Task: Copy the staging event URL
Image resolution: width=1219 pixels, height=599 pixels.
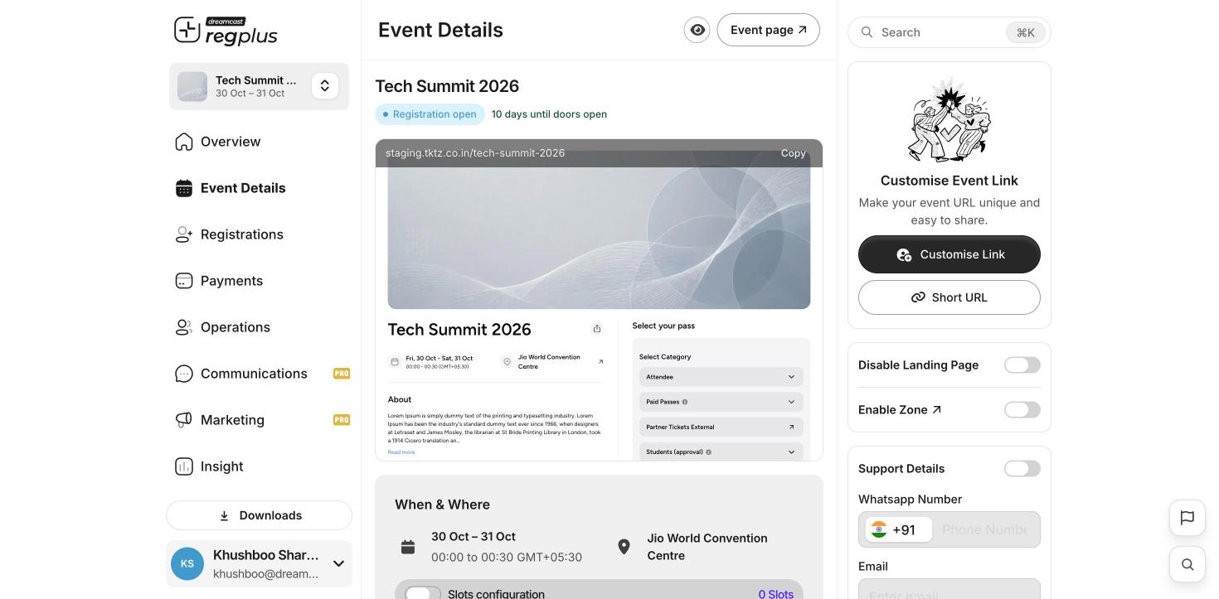Action: [793, 153]
